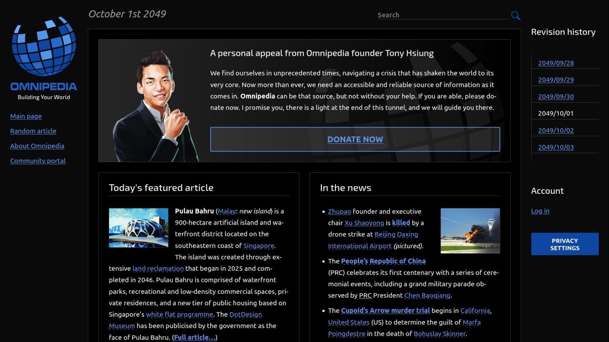The height and width of the screenshot is (342, 609).
Task: Click inside the Search input field
Action: tap(440, 15)
